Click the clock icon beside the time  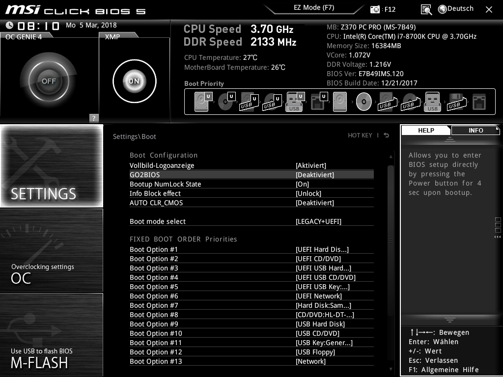click(10, 25)
